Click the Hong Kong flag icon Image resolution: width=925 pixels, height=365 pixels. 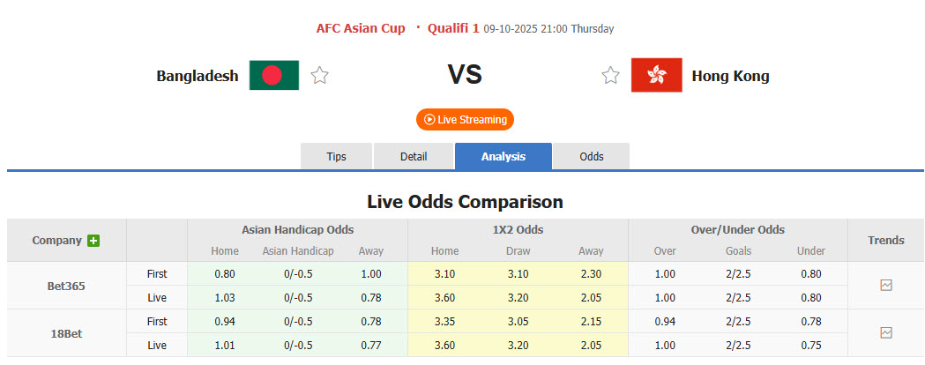656,76
